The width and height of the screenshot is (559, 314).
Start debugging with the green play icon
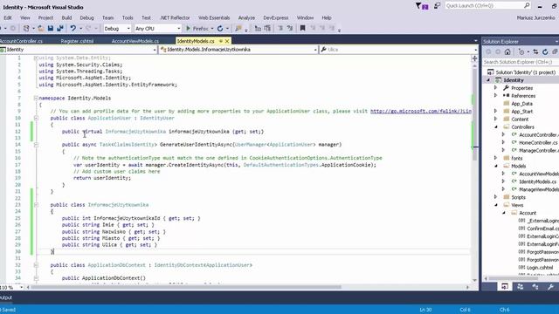[189, 29]
